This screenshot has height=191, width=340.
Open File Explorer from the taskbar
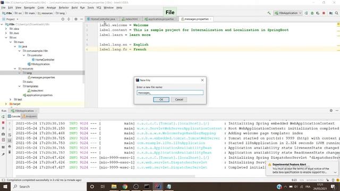coord(114,186)
